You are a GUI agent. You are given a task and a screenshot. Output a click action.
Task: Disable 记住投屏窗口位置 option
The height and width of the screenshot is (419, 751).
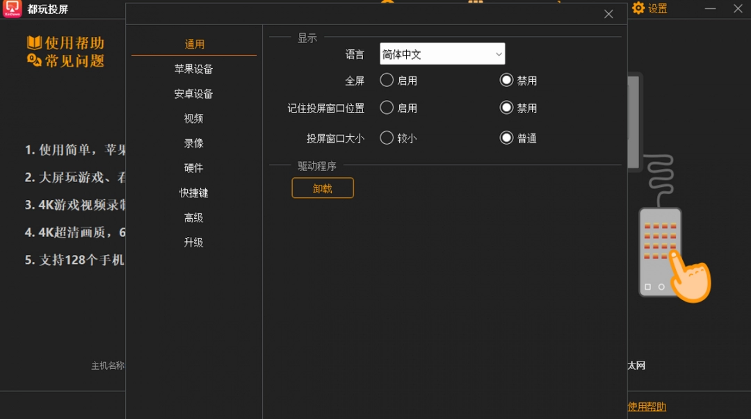tap(507, 108)
